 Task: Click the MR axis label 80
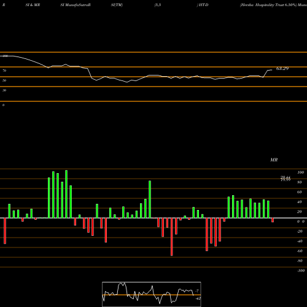(x=299, y=182)
